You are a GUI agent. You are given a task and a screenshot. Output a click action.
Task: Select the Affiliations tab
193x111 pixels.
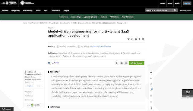tap(114, 17)
